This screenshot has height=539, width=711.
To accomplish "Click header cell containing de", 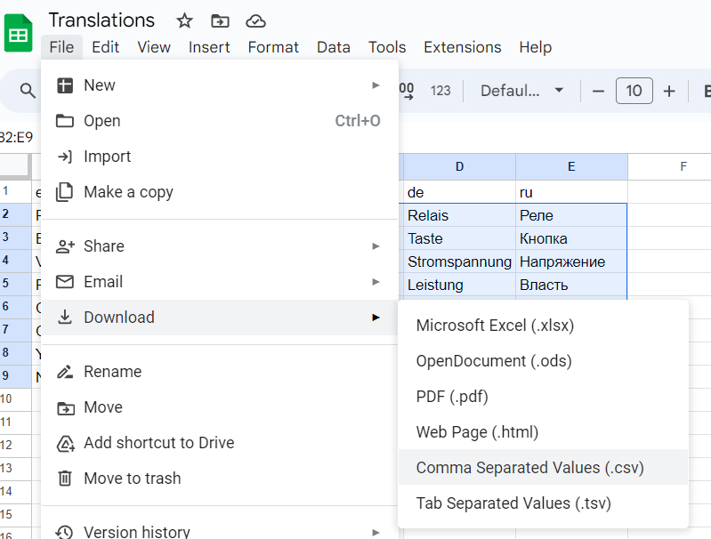I will 459,192.
